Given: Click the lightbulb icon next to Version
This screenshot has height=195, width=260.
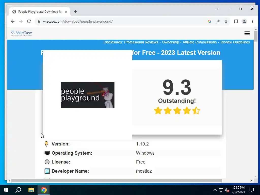Looking at the screenshot, I should (46, 144).
